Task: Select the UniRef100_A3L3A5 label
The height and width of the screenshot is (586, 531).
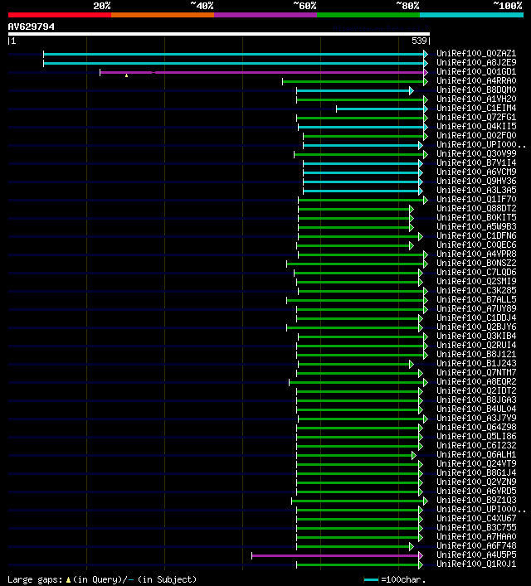Action: pyautogui.click(x=476, y=191)
